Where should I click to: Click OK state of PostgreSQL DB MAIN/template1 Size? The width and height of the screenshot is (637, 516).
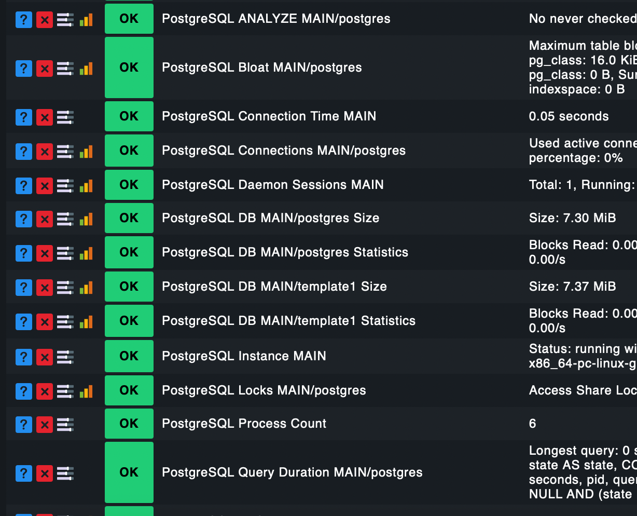pyautogui.click(x=129, y=287)
